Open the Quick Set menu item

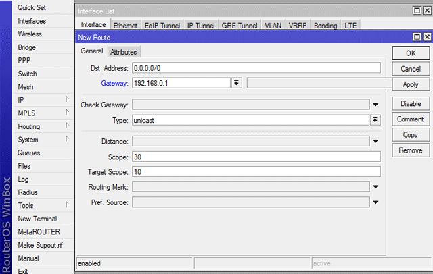click(x=32, y=8)
